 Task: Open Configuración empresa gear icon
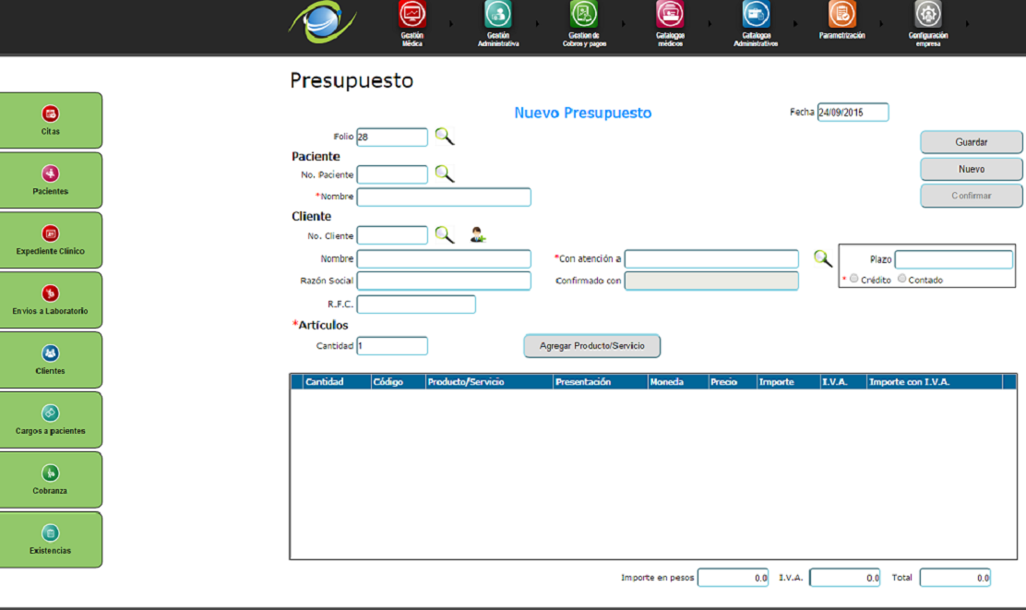pos(927,15)
